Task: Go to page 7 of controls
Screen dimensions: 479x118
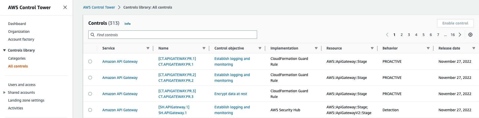Action: click(x=438, y=35)
